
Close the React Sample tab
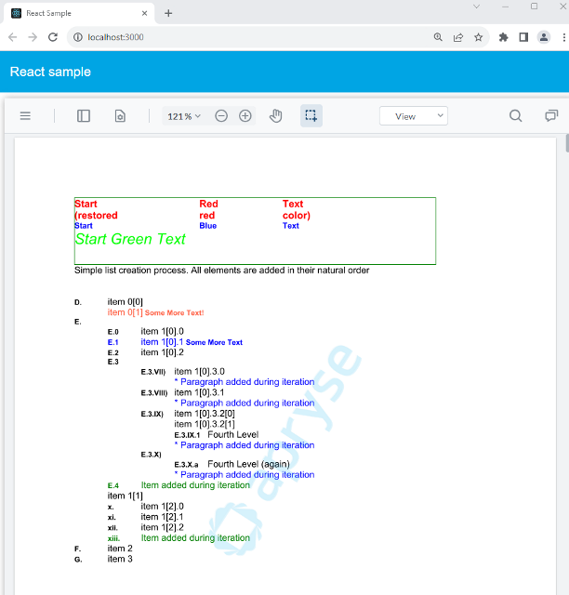point(144,13)
